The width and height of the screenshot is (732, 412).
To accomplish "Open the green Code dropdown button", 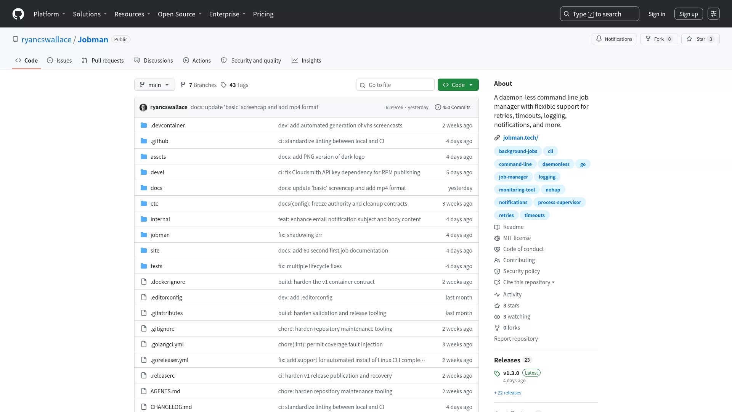I will (x=458, y=85).
